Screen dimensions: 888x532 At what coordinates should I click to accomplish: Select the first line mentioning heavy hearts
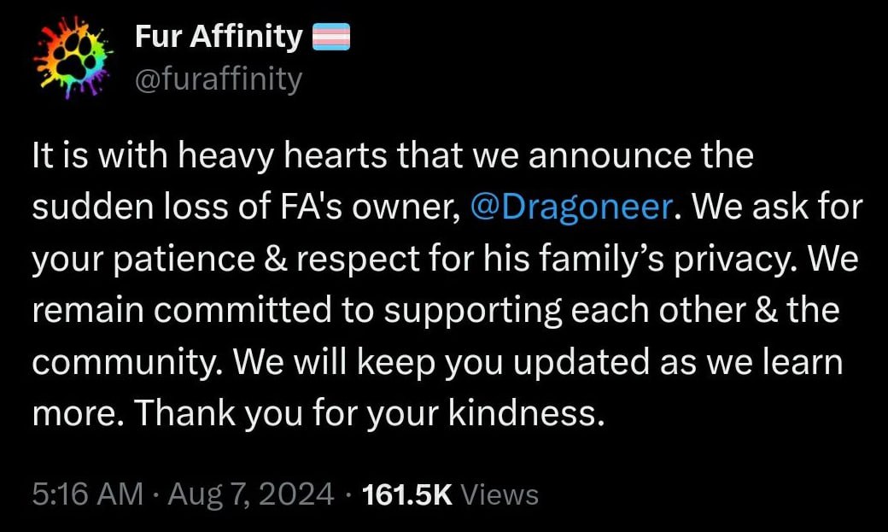point(393,155)
